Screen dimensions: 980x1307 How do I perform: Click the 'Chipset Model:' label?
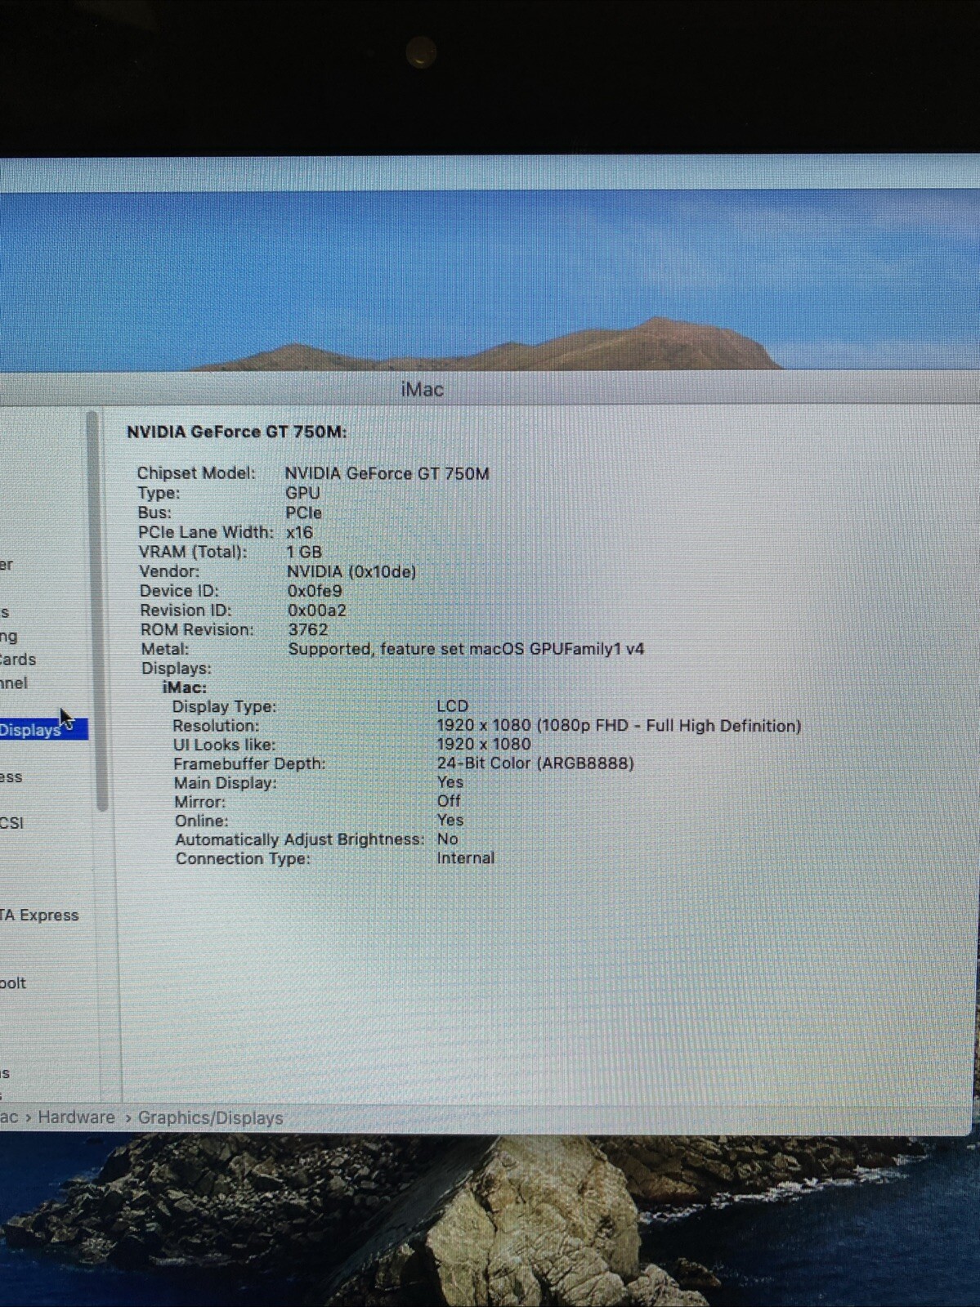tap(196, 473)
